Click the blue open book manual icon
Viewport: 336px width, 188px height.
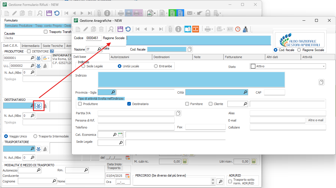(188, 29)
